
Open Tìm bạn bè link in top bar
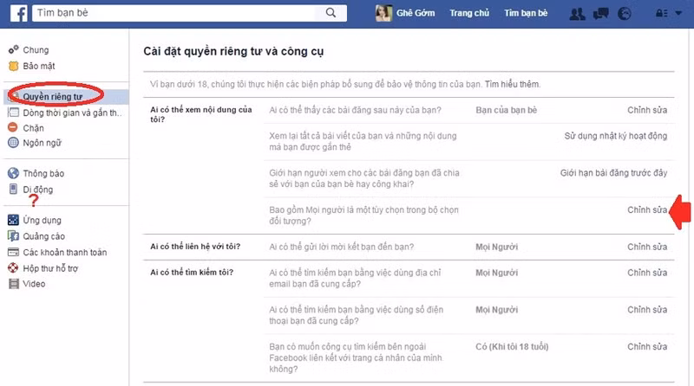tap(526, 13)
